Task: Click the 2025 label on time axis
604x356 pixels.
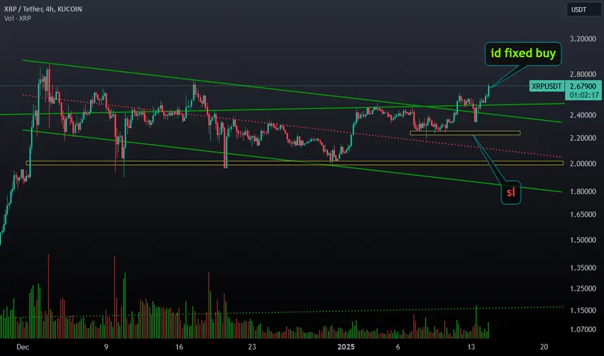Action: click(346, 347)
